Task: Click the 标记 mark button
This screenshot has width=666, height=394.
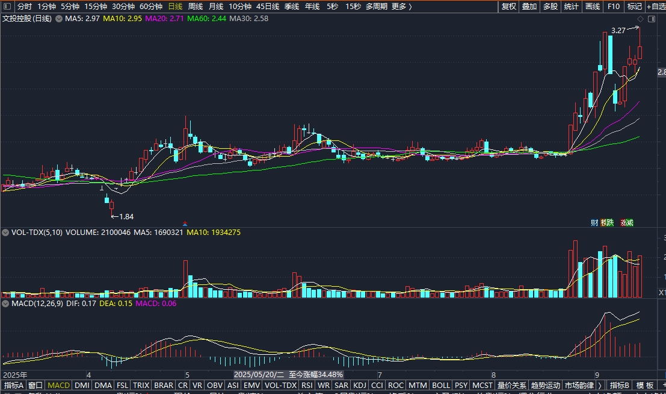Action: [635, 7]
